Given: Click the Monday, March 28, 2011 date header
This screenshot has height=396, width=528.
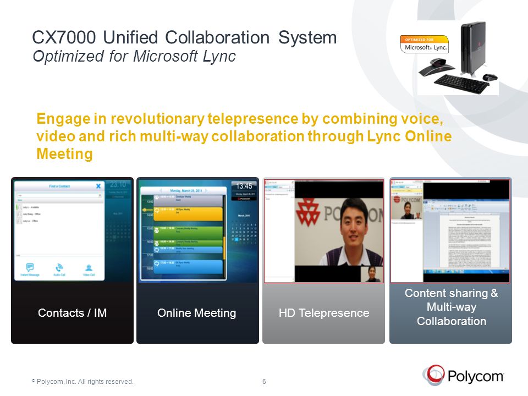Looking at the screenshot, I should (x=186, y=191).
